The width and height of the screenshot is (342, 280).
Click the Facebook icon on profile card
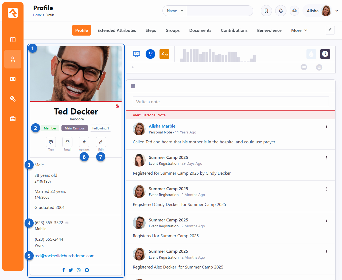pos(64,270)
